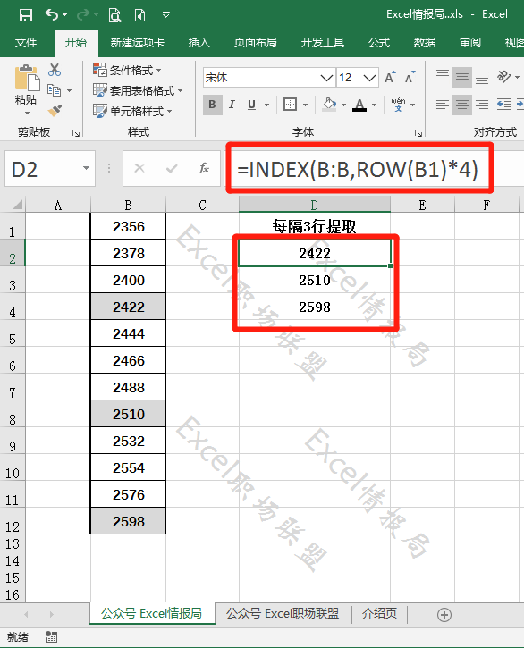This screenshot has width=524, height=648.
Task: Click the Borders icon
Action: click(290, 105)
